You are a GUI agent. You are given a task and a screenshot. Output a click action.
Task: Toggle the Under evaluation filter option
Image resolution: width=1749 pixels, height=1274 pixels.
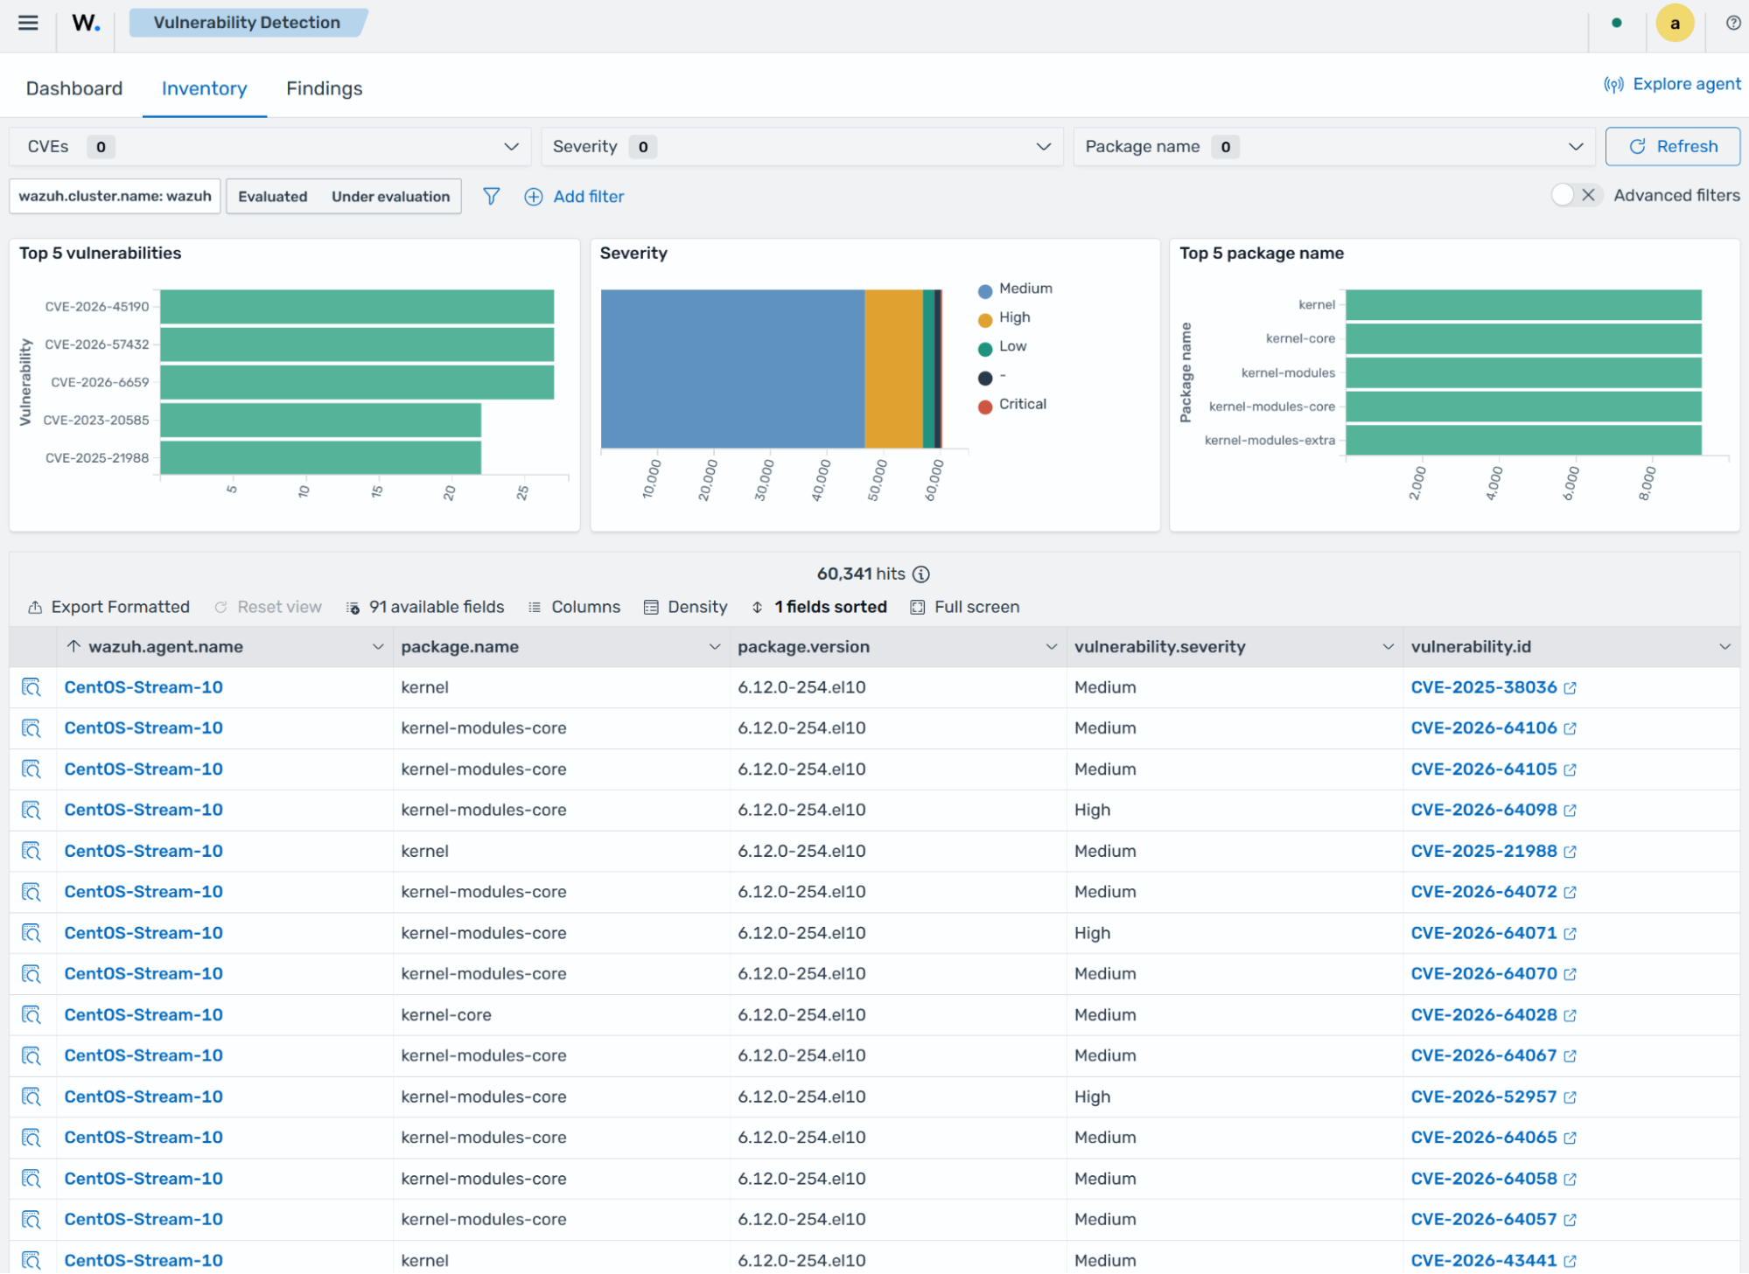[x=390, y=196]
